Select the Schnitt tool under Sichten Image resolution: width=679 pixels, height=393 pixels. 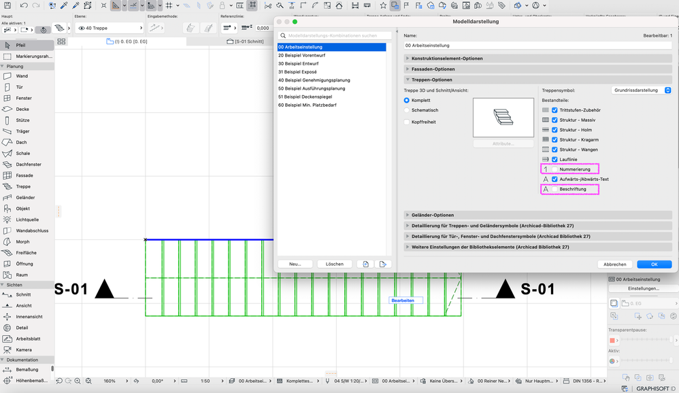[x=27, y=295]
